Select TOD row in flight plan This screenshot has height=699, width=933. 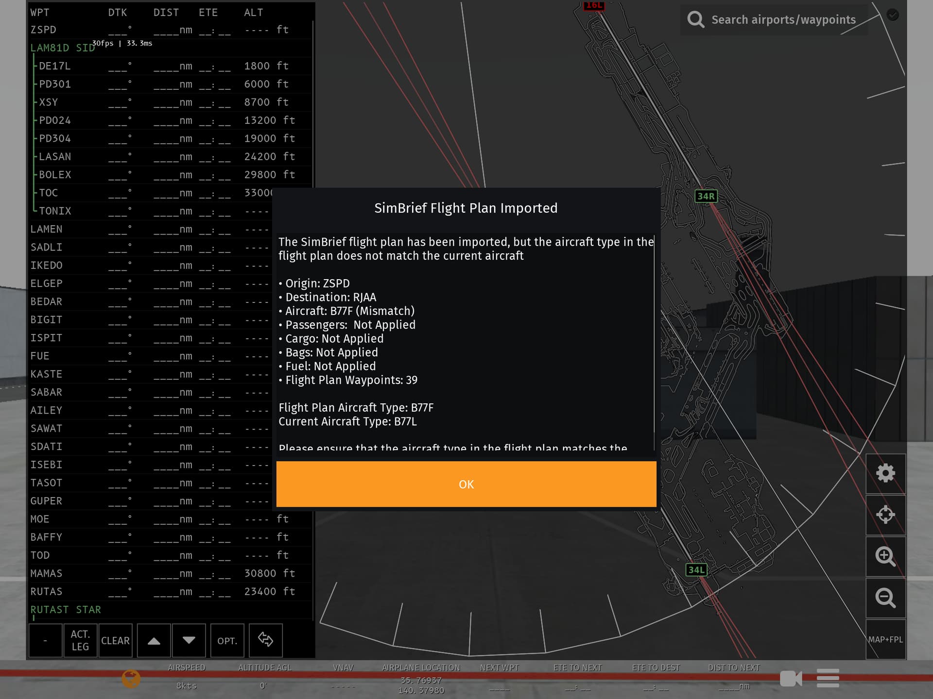click(170, 555)
